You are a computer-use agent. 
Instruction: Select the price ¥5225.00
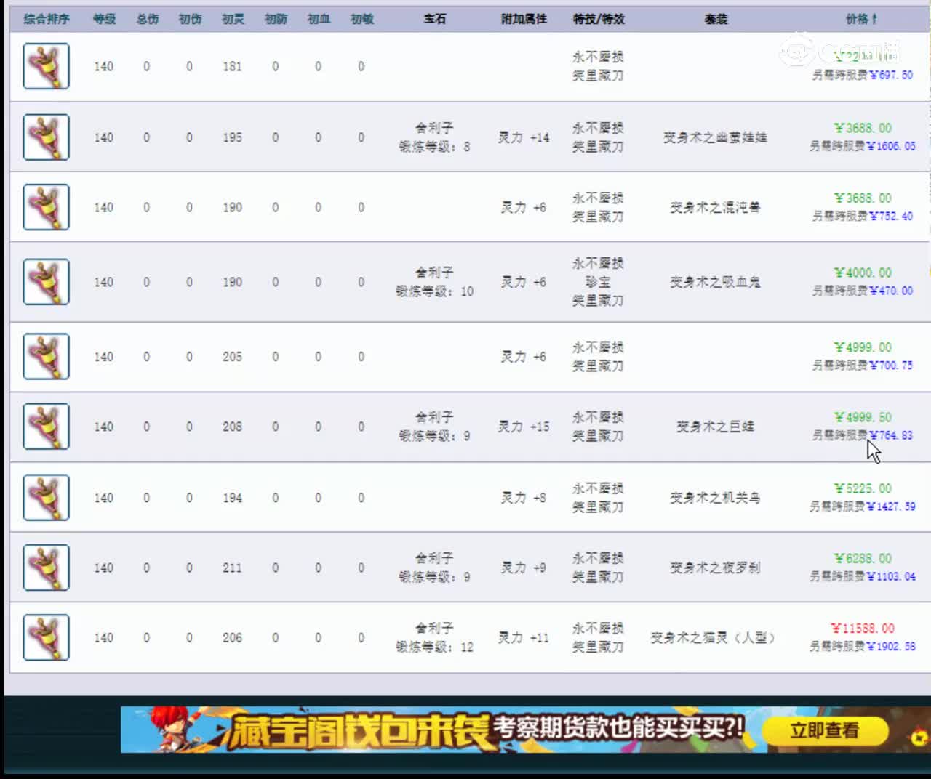863,488
